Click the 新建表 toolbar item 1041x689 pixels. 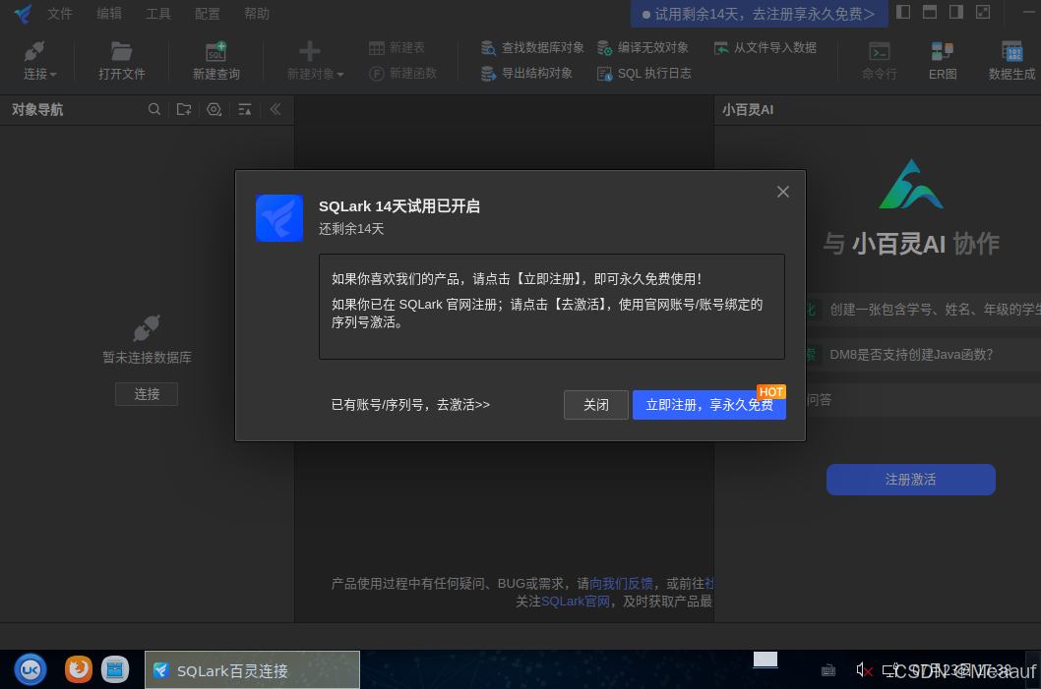(397, 48)
